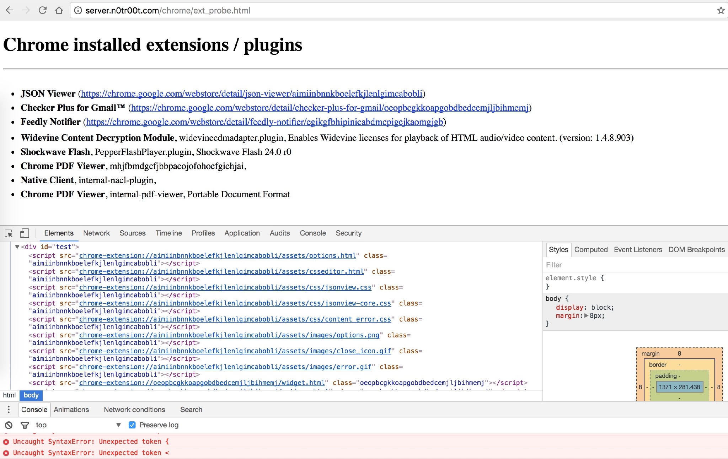
Task: Select the body breadcrumb
Action: pos(31,395)
